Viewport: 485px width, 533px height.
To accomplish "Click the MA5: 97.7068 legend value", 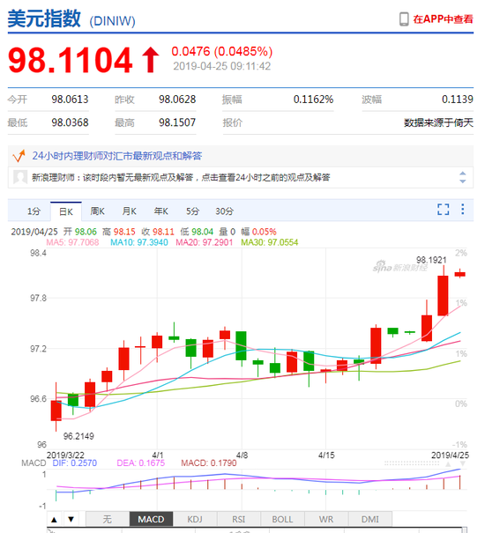I will 72,242.
